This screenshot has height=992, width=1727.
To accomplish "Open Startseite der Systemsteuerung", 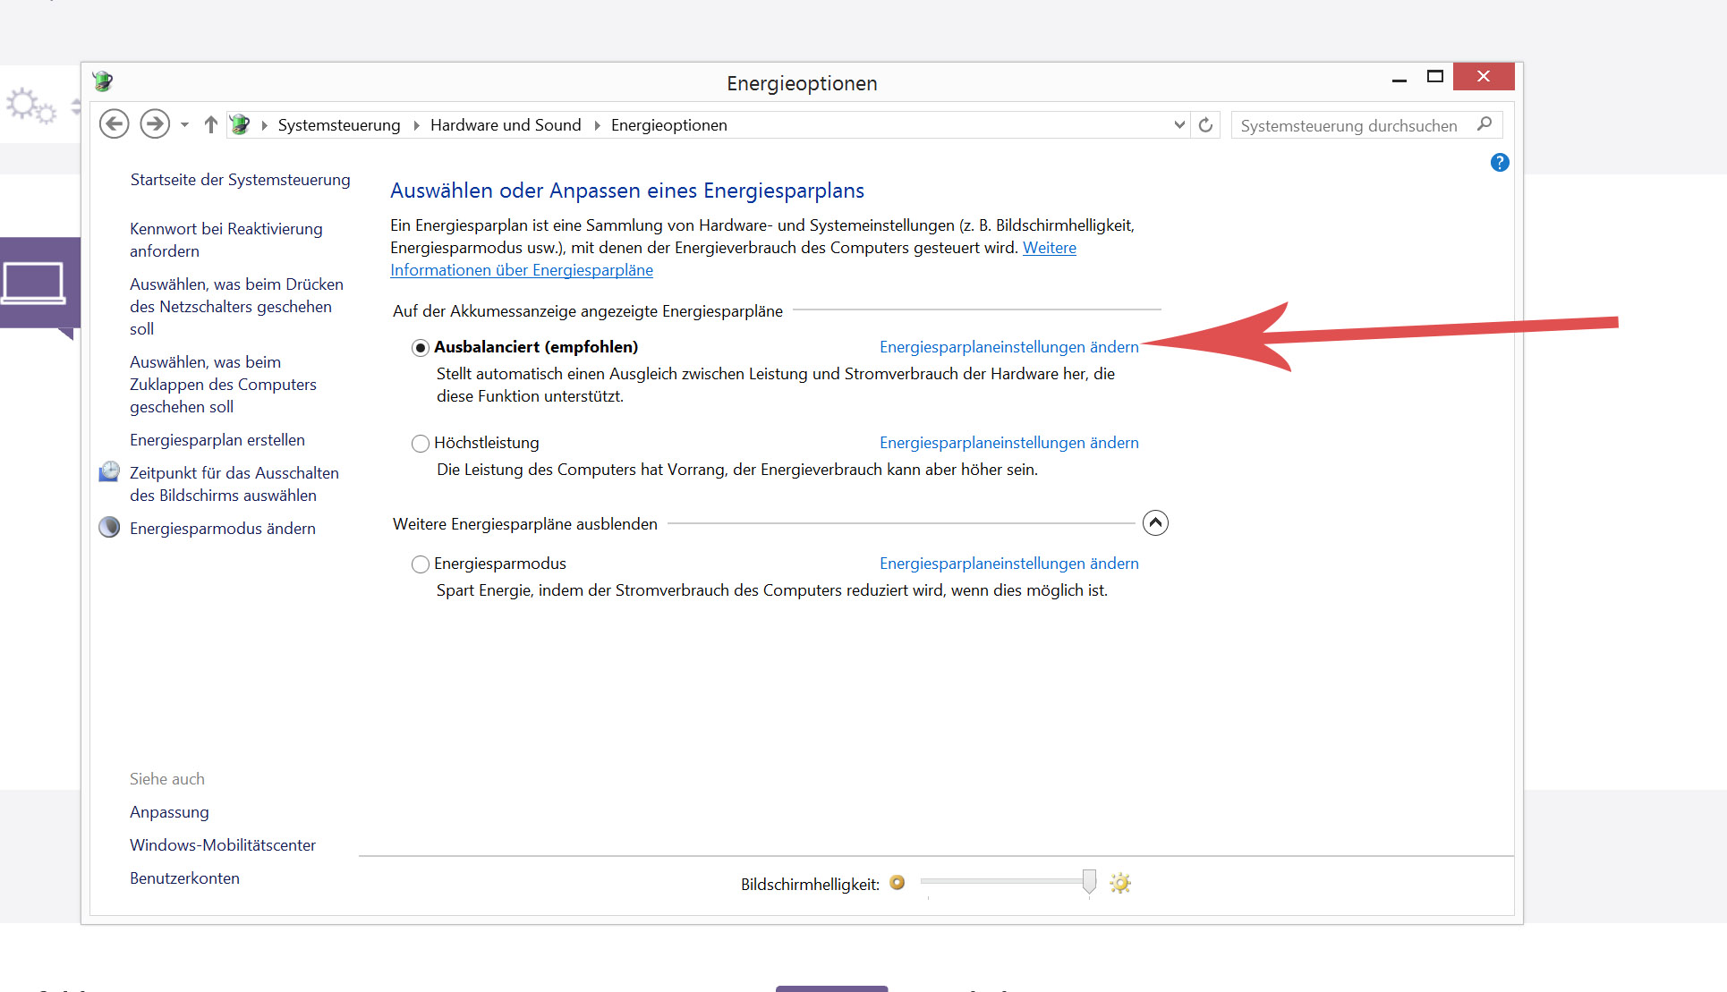I will (x=240, y=180).
